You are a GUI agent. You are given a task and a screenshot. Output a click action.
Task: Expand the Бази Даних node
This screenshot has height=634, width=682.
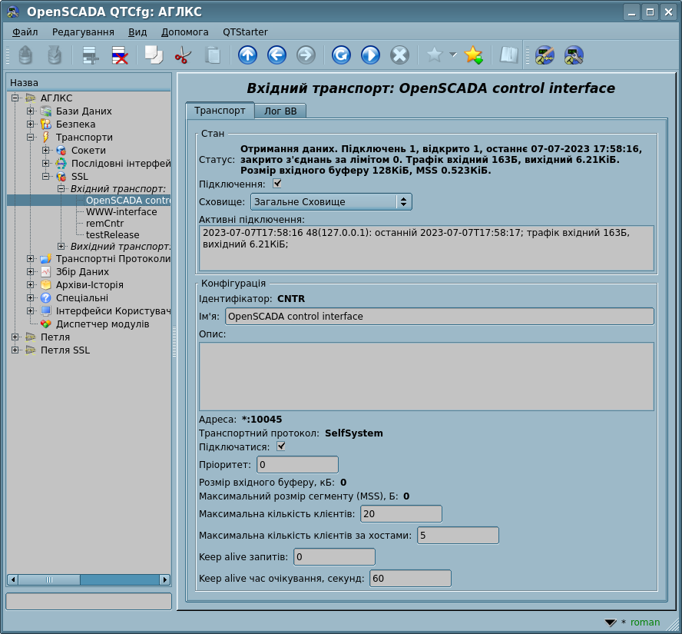pos(31,111)
